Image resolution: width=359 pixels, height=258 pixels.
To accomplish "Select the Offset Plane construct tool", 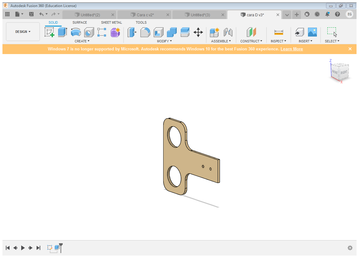I will (x=251, y=32).
